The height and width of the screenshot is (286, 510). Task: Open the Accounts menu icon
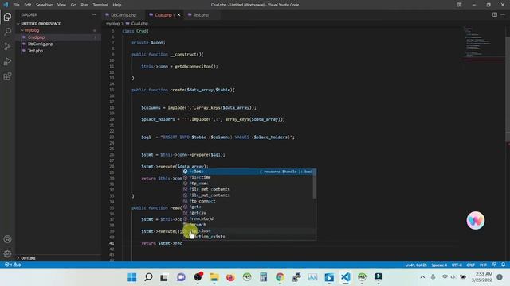(x=7, y=239)
